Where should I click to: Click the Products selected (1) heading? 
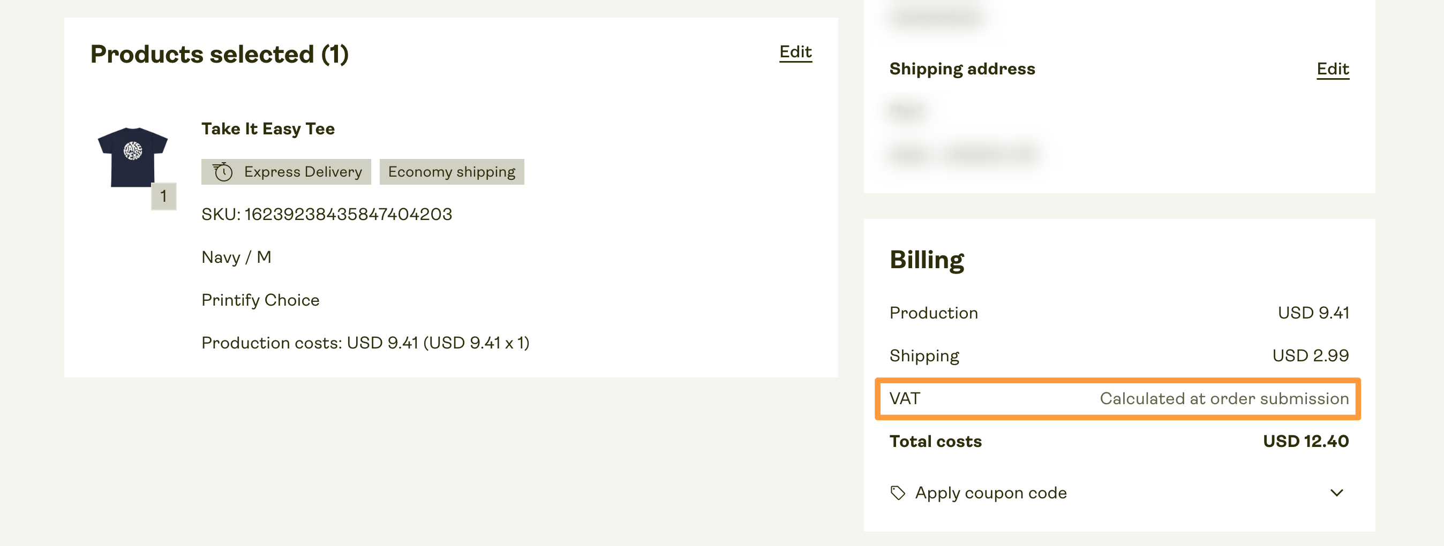(219, 54)
